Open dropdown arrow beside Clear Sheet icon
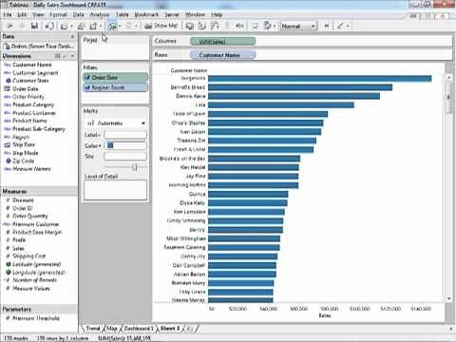456x342 pixels. click(101, 27)
